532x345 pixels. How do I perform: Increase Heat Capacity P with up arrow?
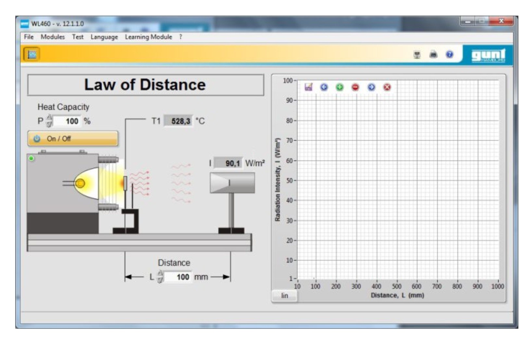coord(49,117)
